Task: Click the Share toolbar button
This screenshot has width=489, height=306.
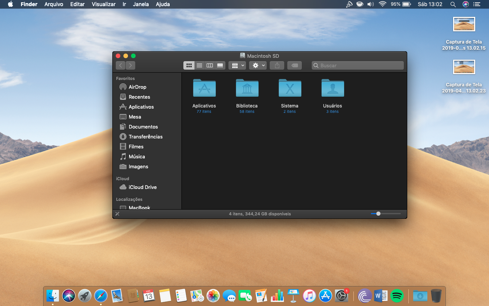Action: 277,65
